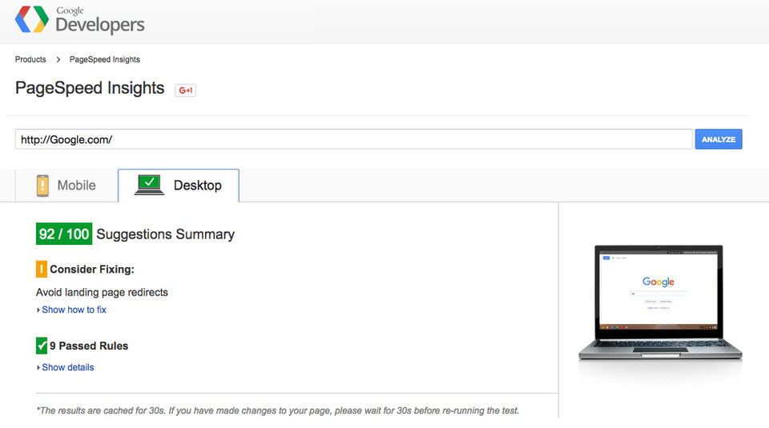This screenshot has width=769, height=428.
Task: Click the breadcrumb chevron separator
Action: pos(58,59)
